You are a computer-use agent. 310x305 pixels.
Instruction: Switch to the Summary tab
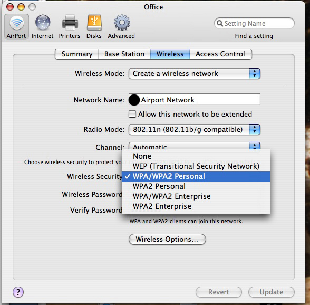[77, 54]
